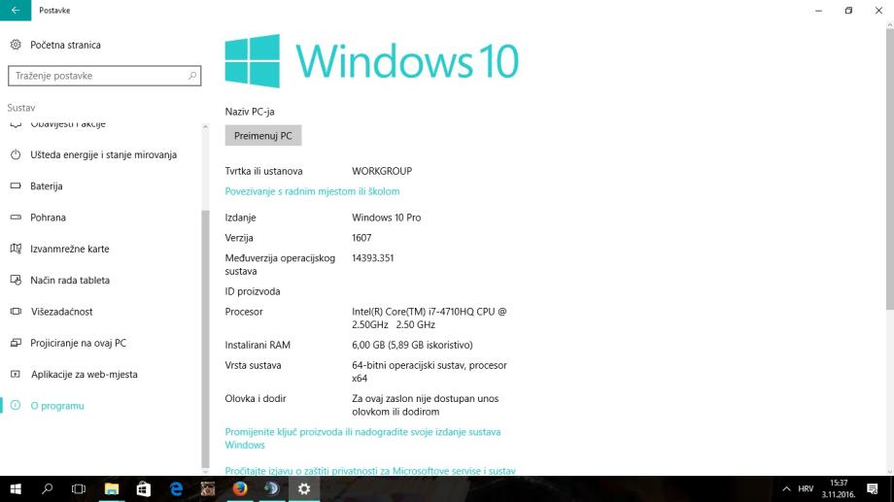Open Task View on the taskbar
Screen dimensions: 894x502
pyautogui.click(x=79, y=489)
